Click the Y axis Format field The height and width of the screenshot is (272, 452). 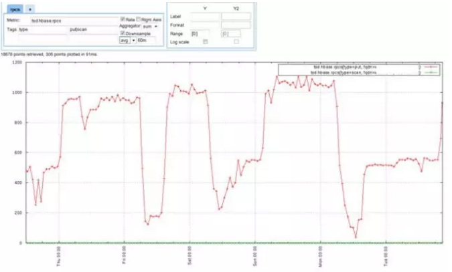coord(205,25)
